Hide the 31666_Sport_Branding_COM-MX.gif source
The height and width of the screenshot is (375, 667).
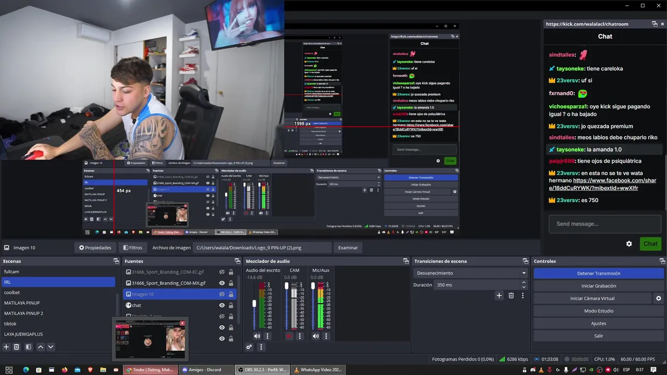222,283
